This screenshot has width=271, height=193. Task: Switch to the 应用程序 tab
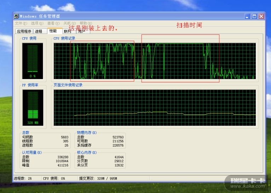pyautogui.click(x=24, y=31)
